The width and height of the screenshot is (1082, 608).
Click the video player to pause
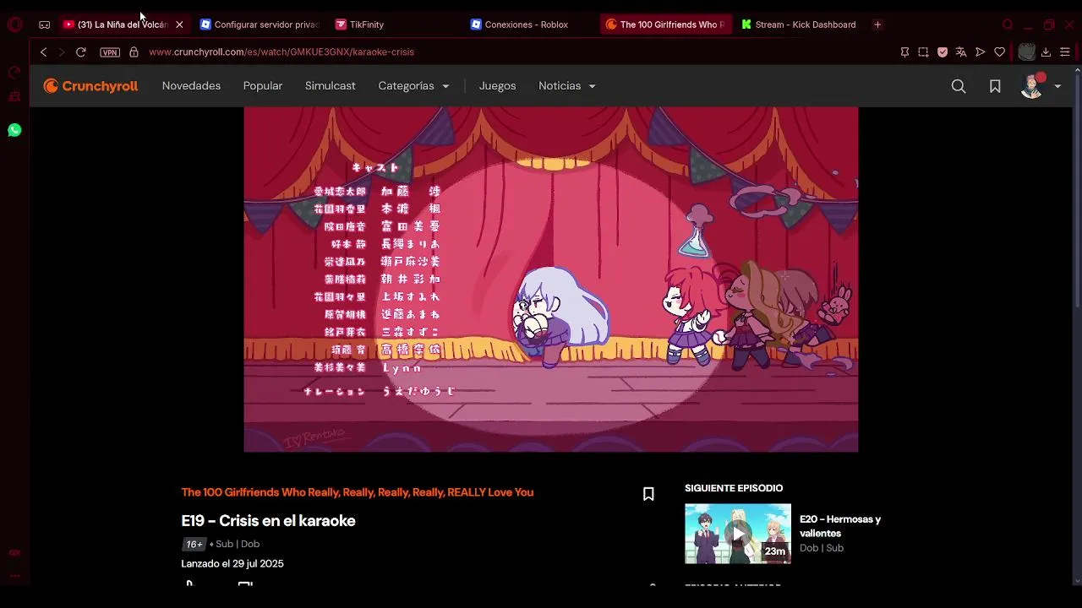[x=551, y=280]
